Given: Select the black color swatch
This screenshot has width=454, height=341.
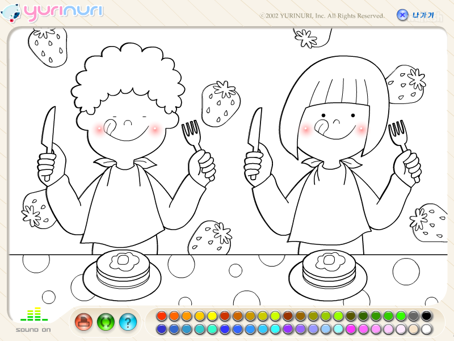Looking at the screenshot, I should 426,316.
